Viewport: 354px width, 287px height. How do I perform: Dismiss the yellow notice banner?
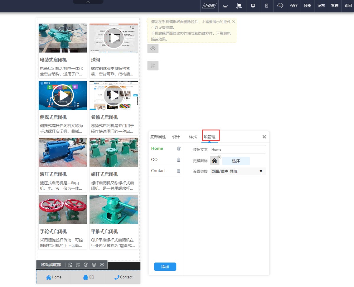point(234,22)
